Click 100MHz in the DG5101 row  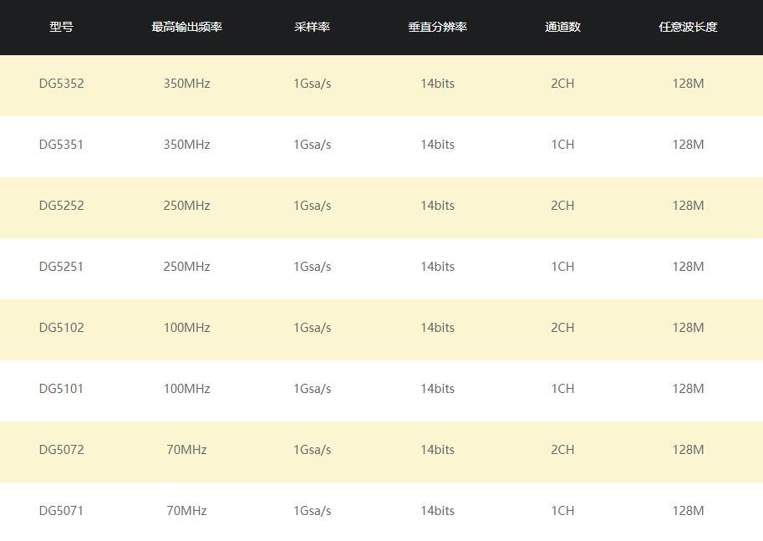(x=187, y=389)
